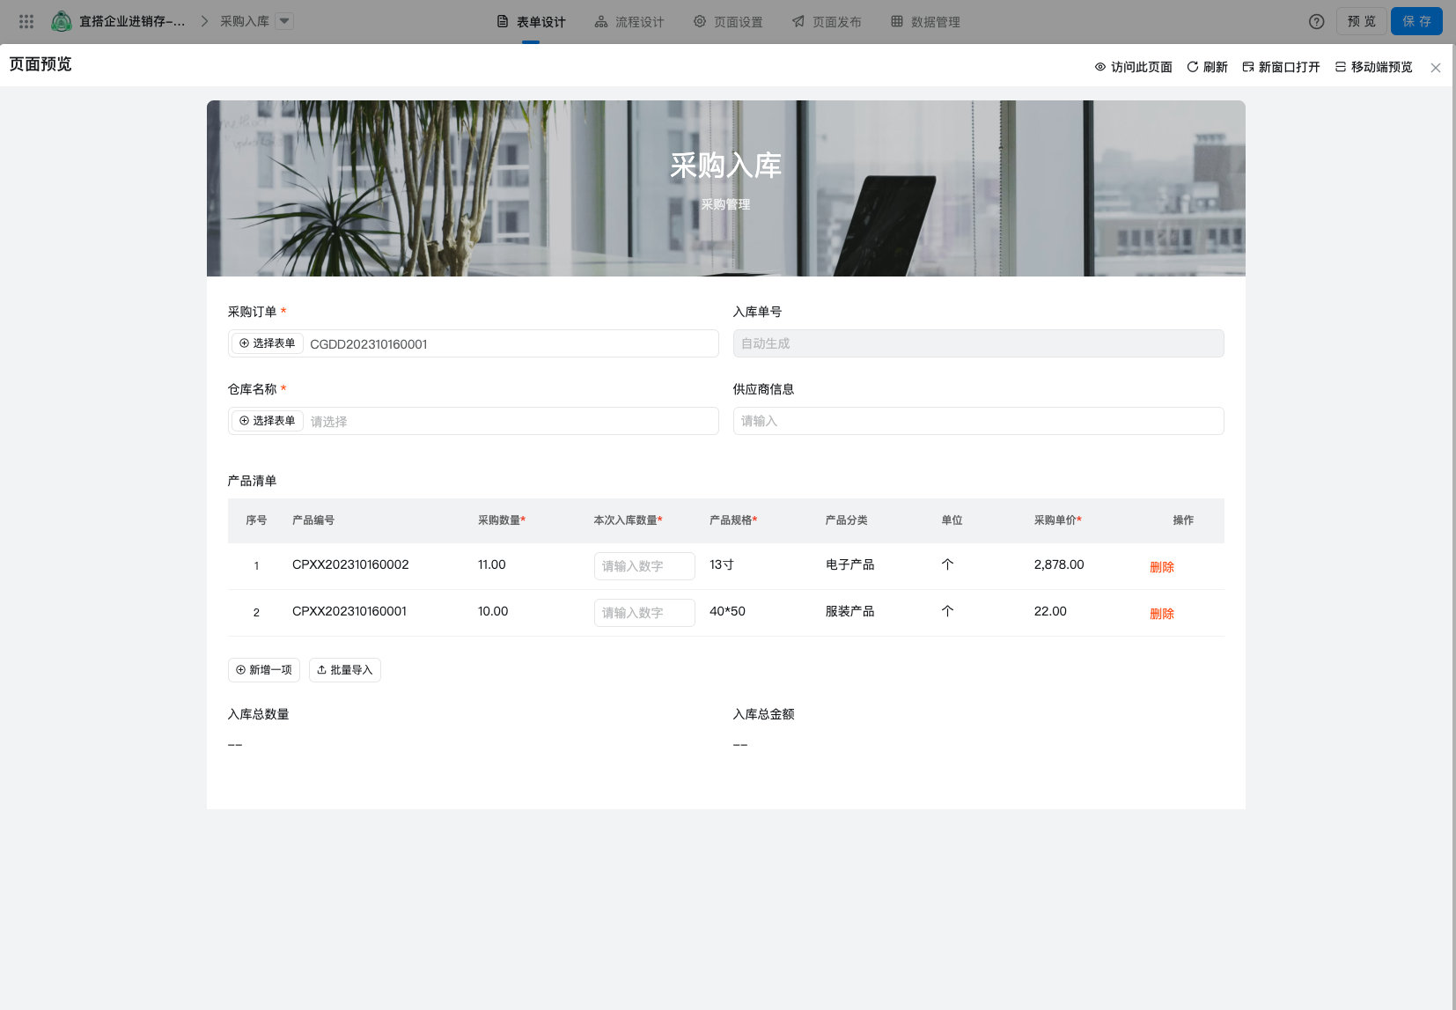Switch to the 流程设计 tab
The height and width of the screenshot is (1010, 1456).
point(629,22)
